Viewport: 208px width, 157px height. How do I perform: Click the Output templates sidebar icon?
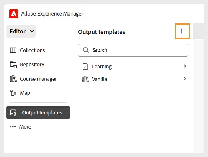click(x=14, y=113)
